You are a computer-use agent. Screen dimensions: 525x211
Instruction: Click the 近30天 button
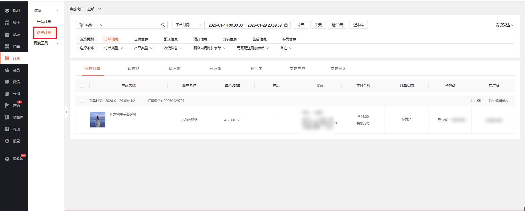pos(337,25)
